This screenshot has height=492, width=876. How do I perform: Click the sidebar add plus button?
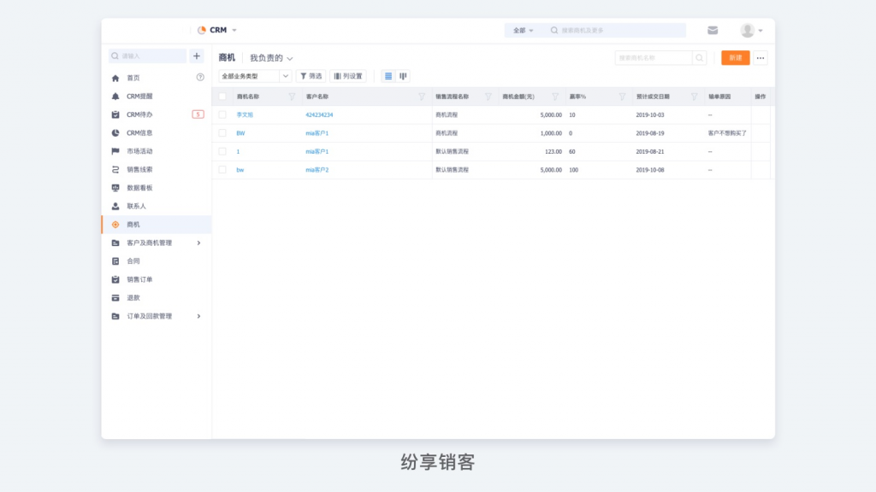[x=197, y=56]
